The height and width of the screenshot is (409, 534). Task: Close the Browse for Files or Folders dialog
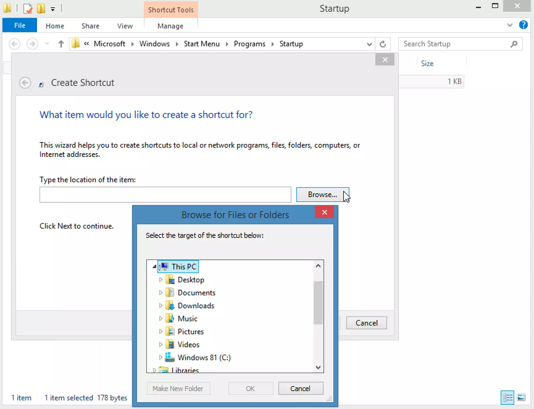click(324, 212)
